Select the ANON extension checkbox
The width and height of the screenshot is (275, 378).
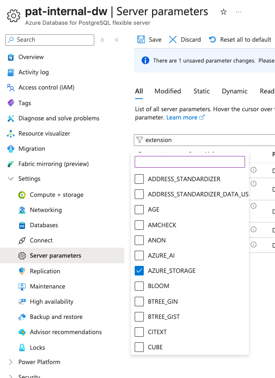(139, 240)
